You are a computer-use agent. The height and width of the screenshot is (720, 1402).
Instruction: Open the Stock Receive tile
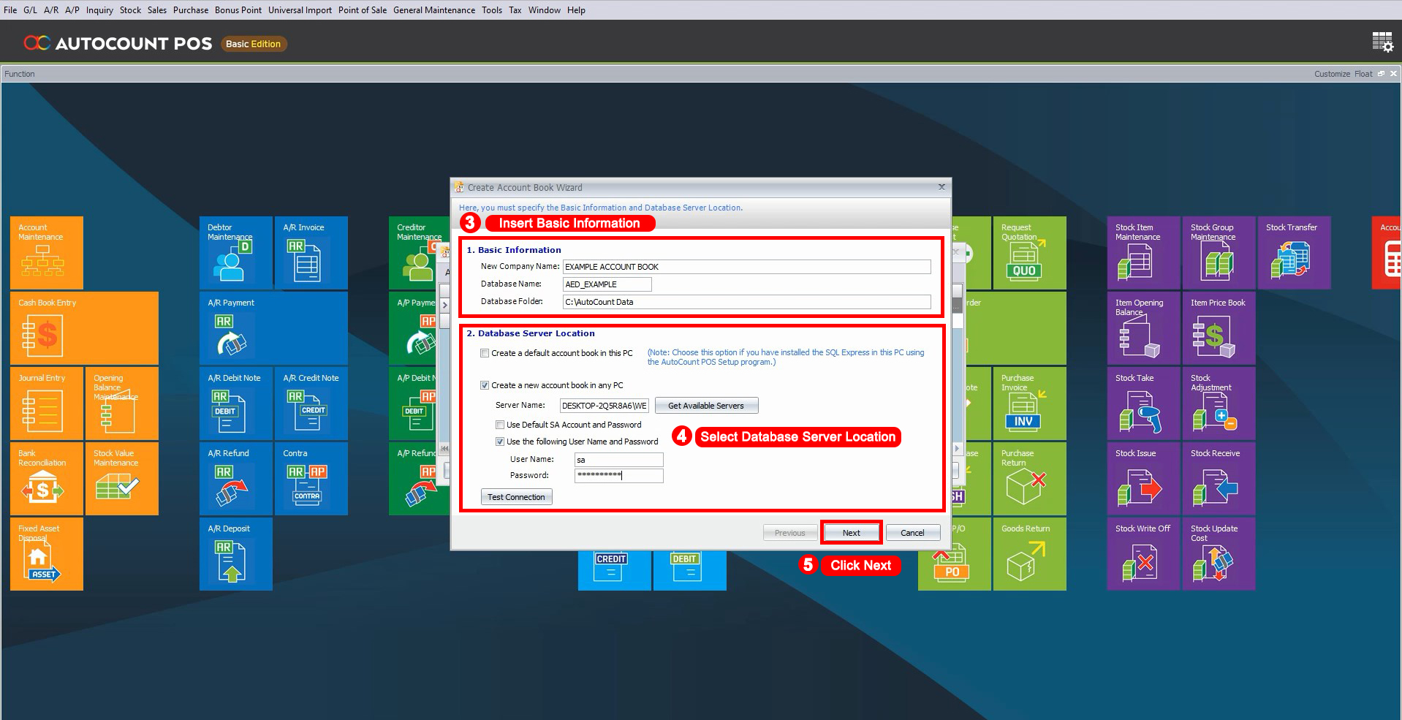coord(1219,479)
